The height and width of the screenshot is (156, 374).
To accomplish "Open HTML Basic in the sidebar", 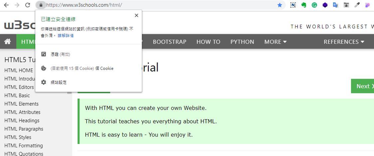I will pyautogui.click(x=17, y=95).
